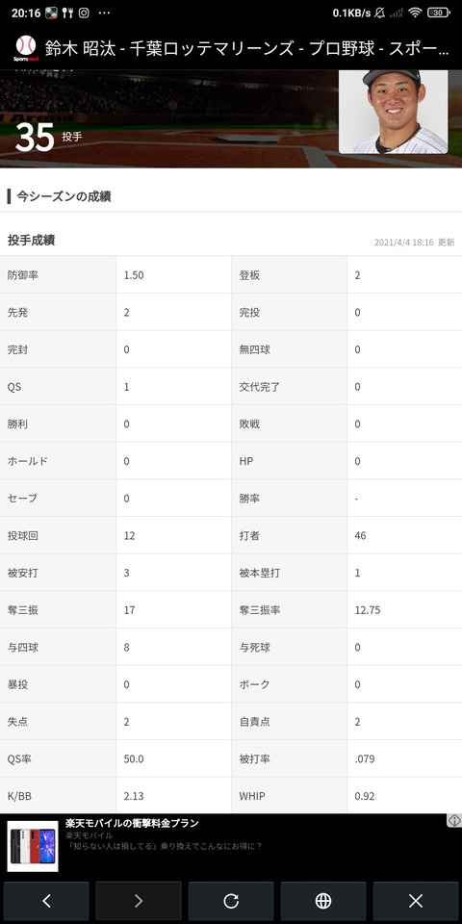Tap the Sportsnavi baseball logo icon

[26, 48]
